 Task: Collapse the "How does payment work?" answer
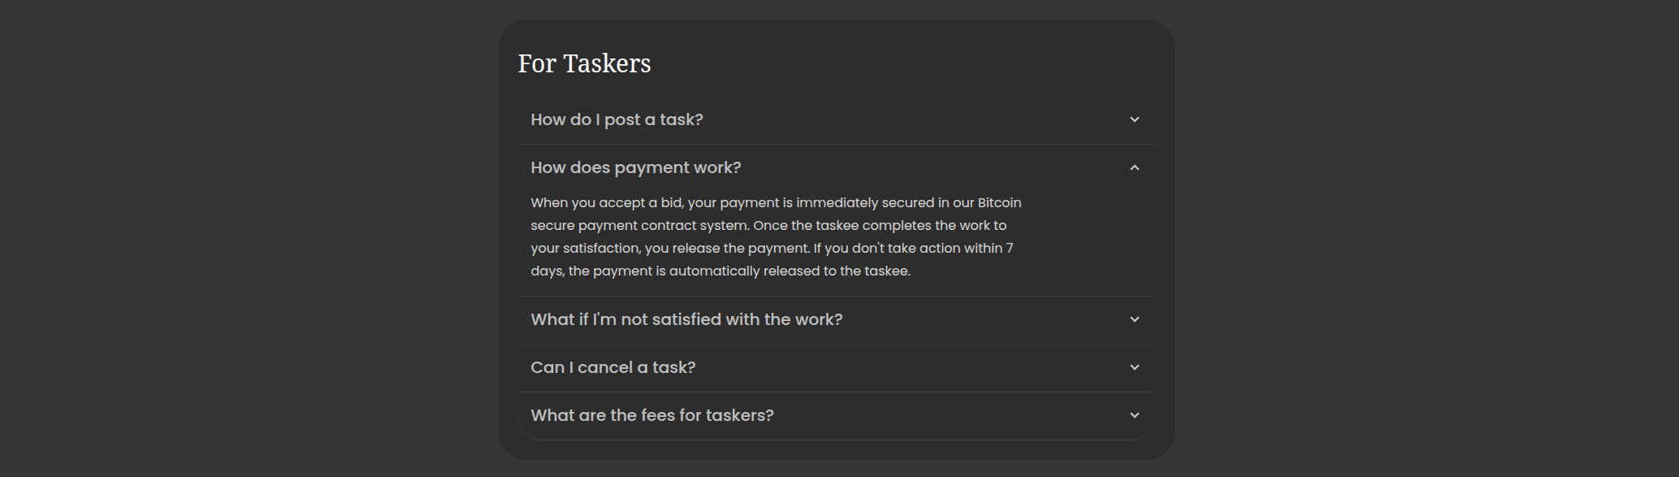point(635,167)
